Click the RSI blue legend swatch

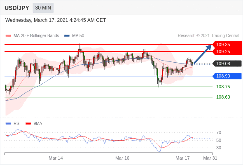[x=8, y=124]
